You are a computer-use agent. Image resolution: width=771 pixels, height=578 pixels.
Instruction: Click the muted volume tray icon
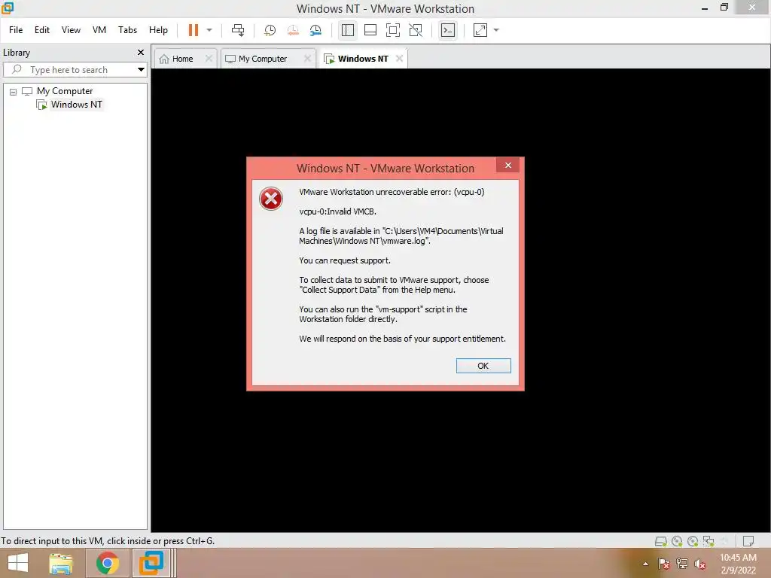click(700, 564)
